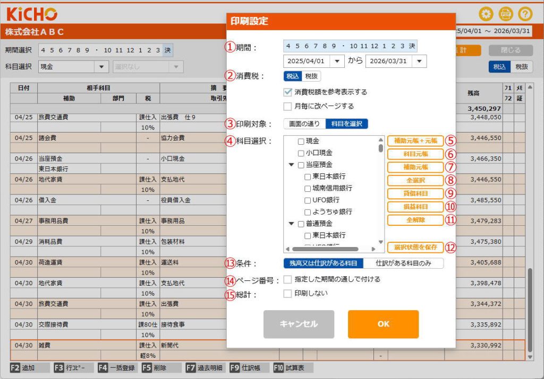Choose 科目を選択 as print target
Viewport: 544px width, 379px height.
coord(346,124)
